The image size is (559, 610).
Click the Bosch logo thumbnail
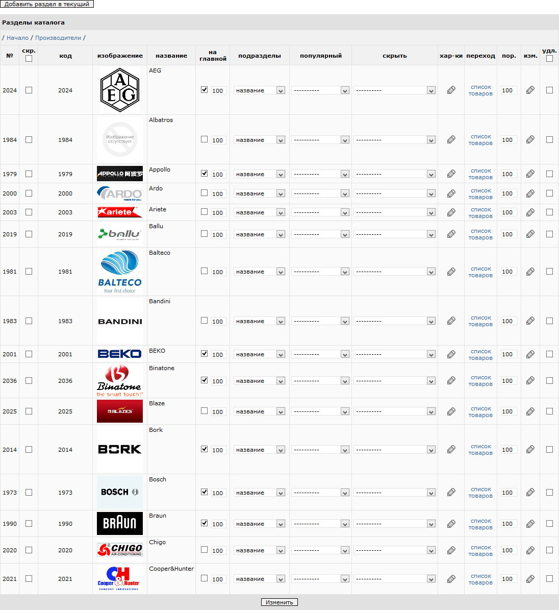point(120,492)
